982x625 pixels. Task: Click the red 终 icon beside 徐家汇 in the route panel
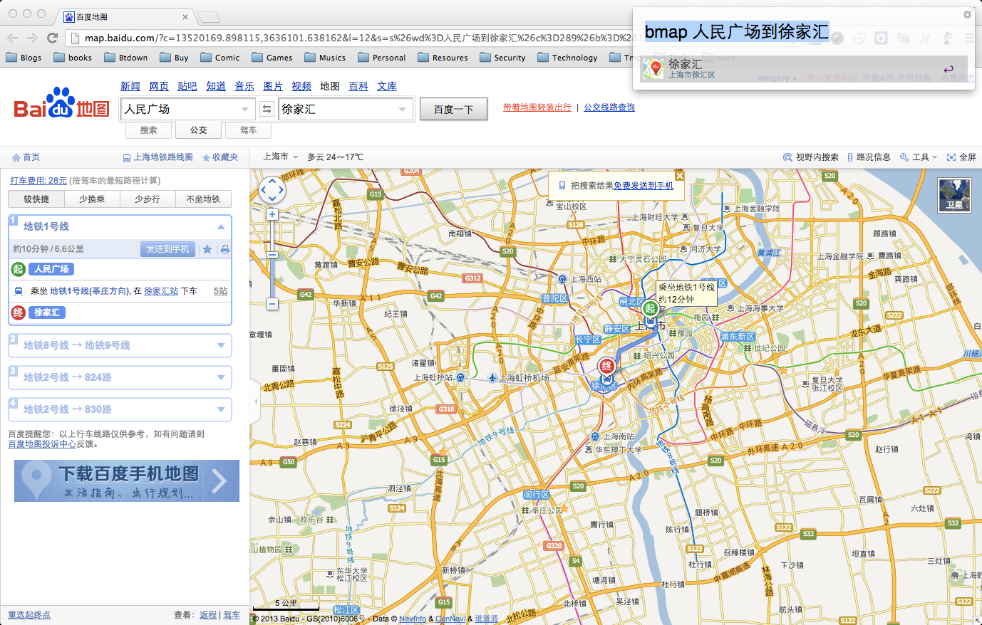pyautogui.click(x=19, y=312)
